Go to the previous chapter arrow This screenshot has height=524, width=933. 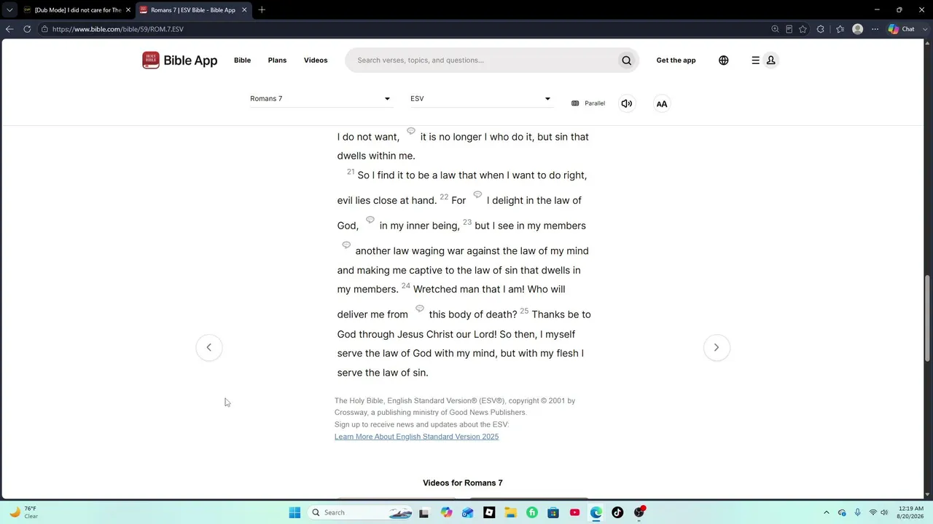point(209,347)
